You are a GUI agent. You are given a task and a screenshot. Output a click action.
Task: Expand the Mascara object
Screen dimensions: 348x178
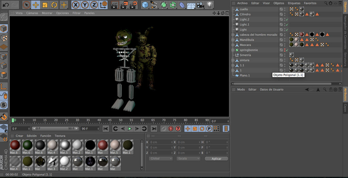tap(233, 45)
